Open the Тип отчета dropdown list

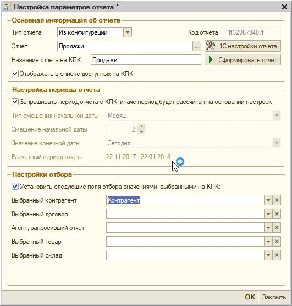[128, 32]
